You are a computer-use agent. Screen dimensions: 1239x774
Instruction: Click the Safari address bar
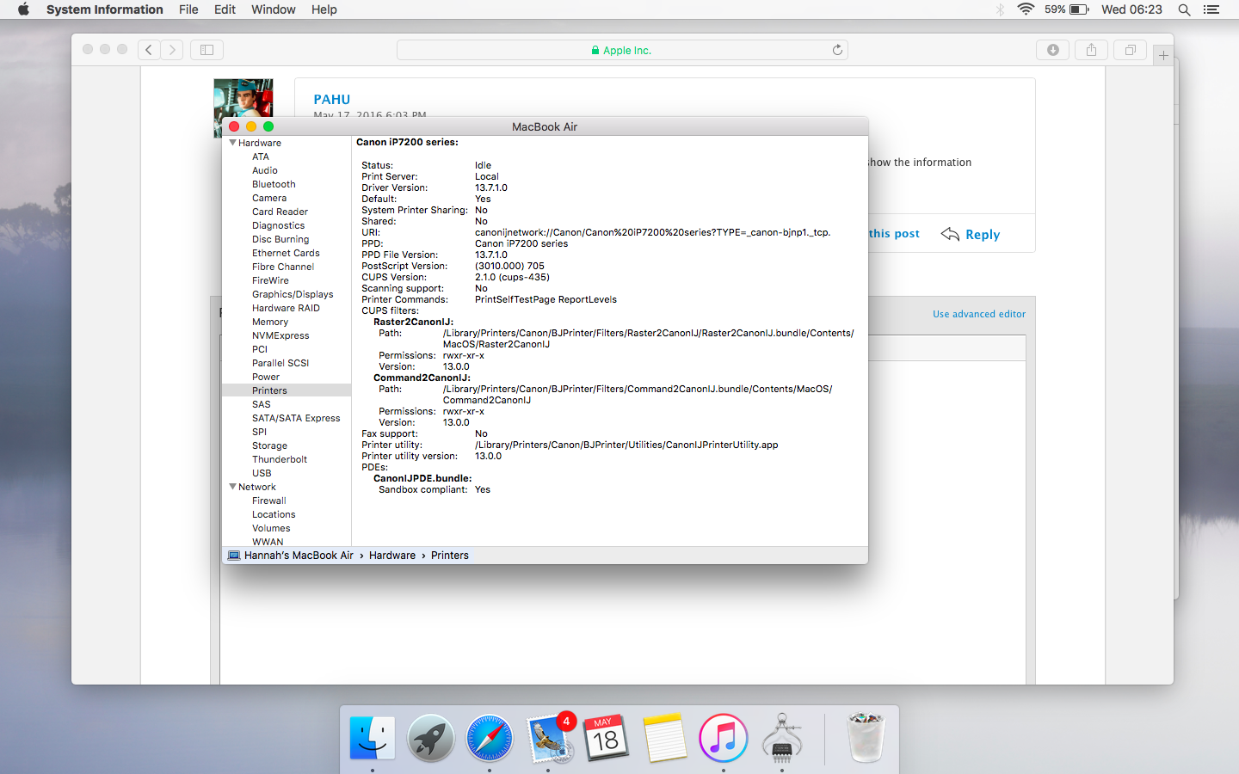click(x=622, y=50)
